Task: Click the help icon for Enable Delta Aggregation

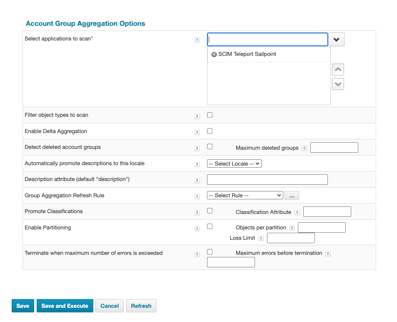Action: tap(197, 132)
